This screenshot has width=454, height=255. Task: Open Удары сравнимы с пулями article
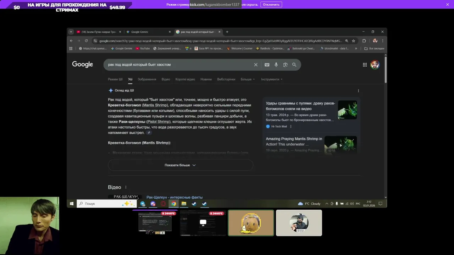[x=300, y=106]
